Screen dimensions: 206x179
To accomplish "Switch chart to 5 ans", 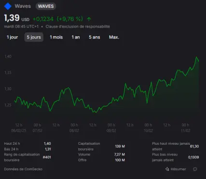I will click(95, 37).
